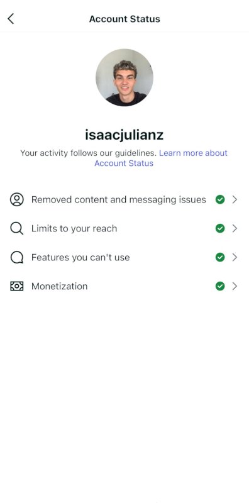
Task: Open Limits to your reach row
Action: coord(124,228)
